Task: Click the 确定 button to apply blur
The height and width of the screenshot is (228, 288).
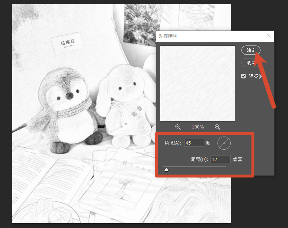Action: 251,50
